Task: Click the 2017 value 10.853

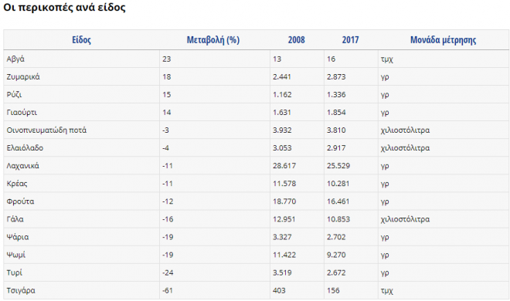Action: click(x=338, y=219)
